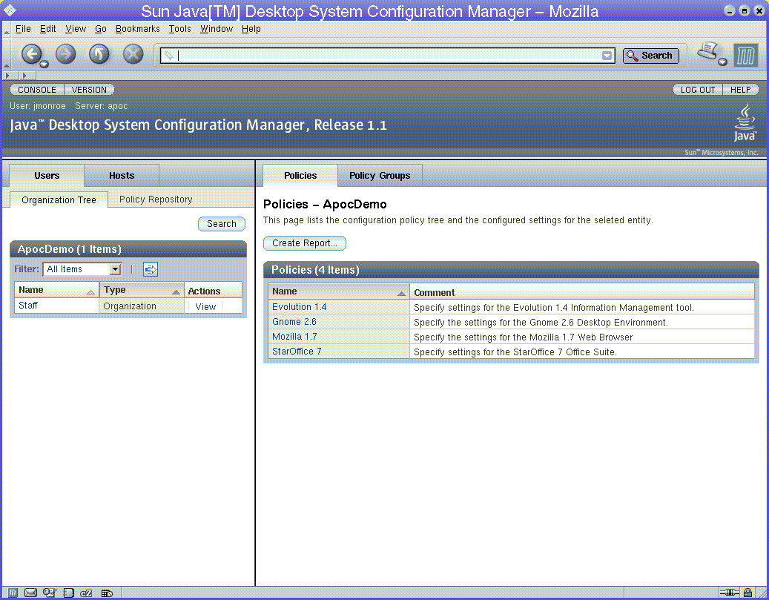The width and height of the screenshot is (769, 600).
Task: Open the Print options dropdown arrow
Action: click(x=722, y=62)
